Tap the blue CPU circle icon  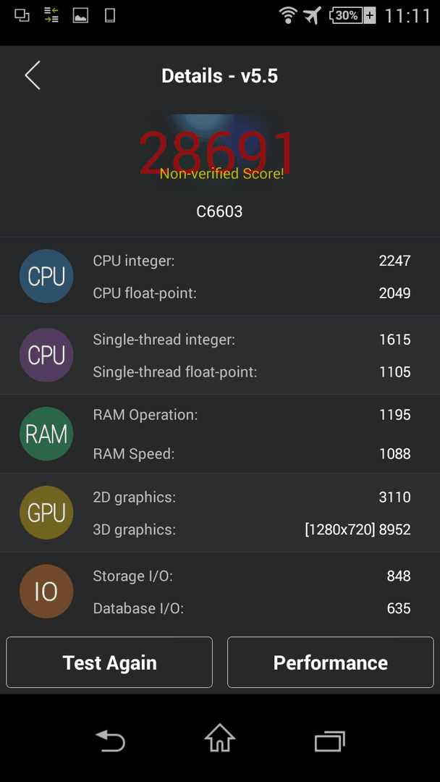click(46, 277)
